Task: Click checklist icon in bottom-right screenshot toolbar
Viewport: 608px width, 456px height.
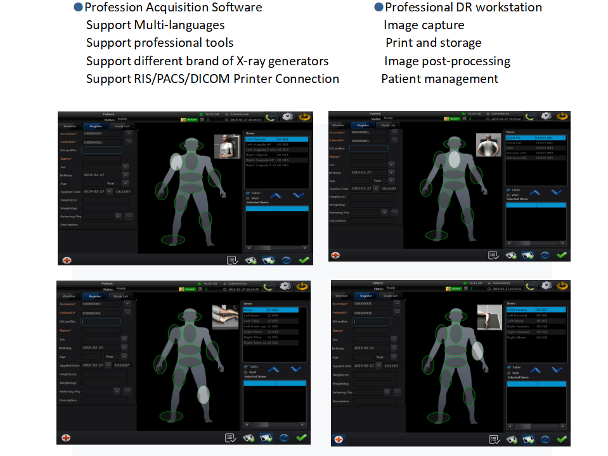Action: point(493,440)
